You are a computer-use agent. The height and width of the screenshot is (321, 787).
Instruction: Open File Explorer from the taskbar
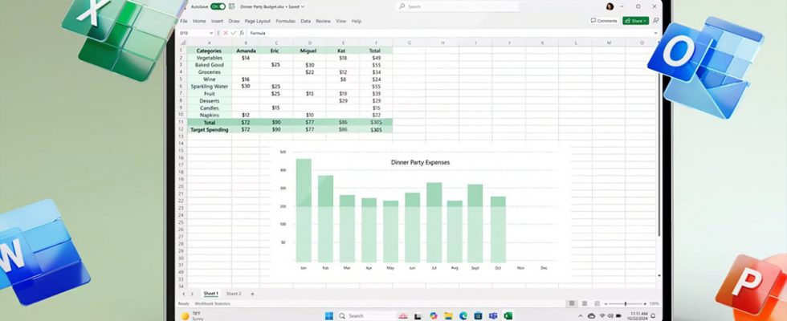click(x=448, y=315)
